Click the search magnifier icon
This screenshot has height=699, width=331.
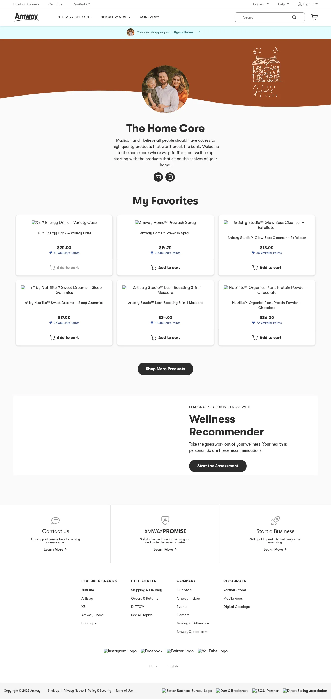[294, 17]
